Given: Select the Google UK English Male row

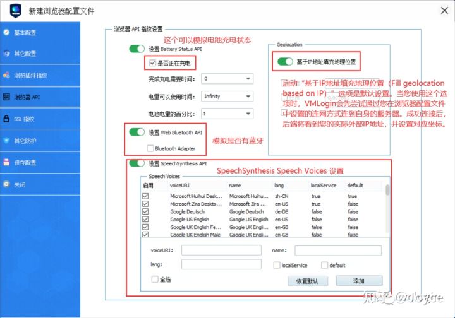Looking at the screenshot, I should [263, 235].
